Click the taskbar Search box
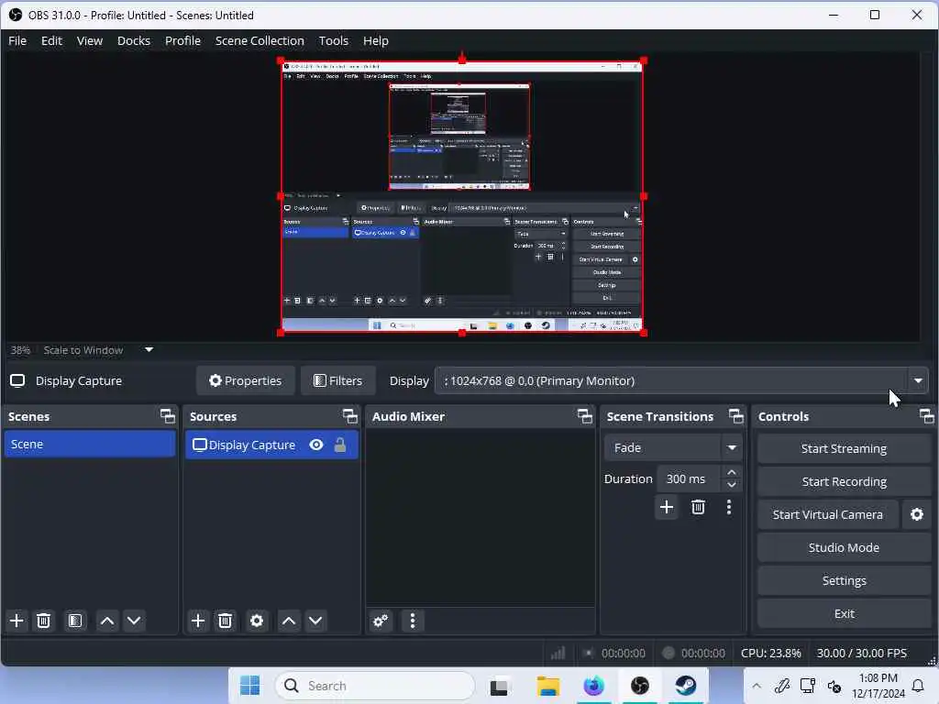Viewport: 939px width, 704px height. [375, 686]
